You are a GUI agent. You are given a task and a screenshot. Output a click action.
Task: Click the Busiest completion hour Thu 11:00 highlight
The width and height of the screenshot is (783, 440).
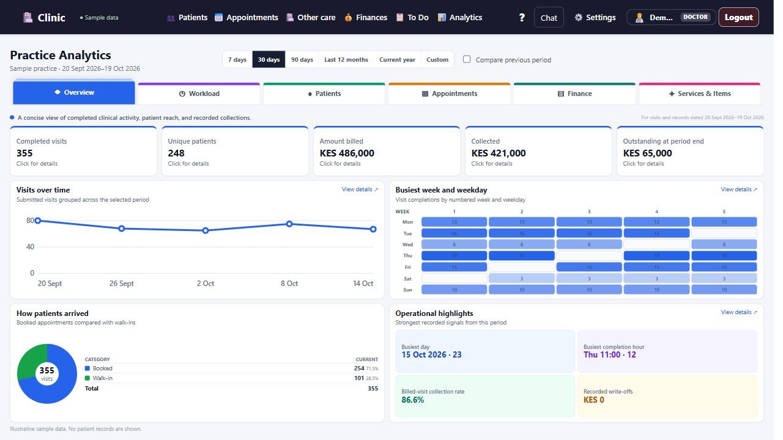667,351
